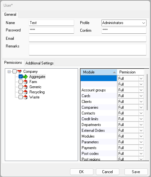
Task: Uncheck the Aggregate checkbox
Action: tap(20, 77)
